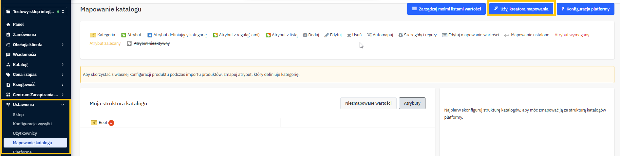Screen dimensions: 620x156
Task: Click the Księgowość document icon
Action: (8, 85)
